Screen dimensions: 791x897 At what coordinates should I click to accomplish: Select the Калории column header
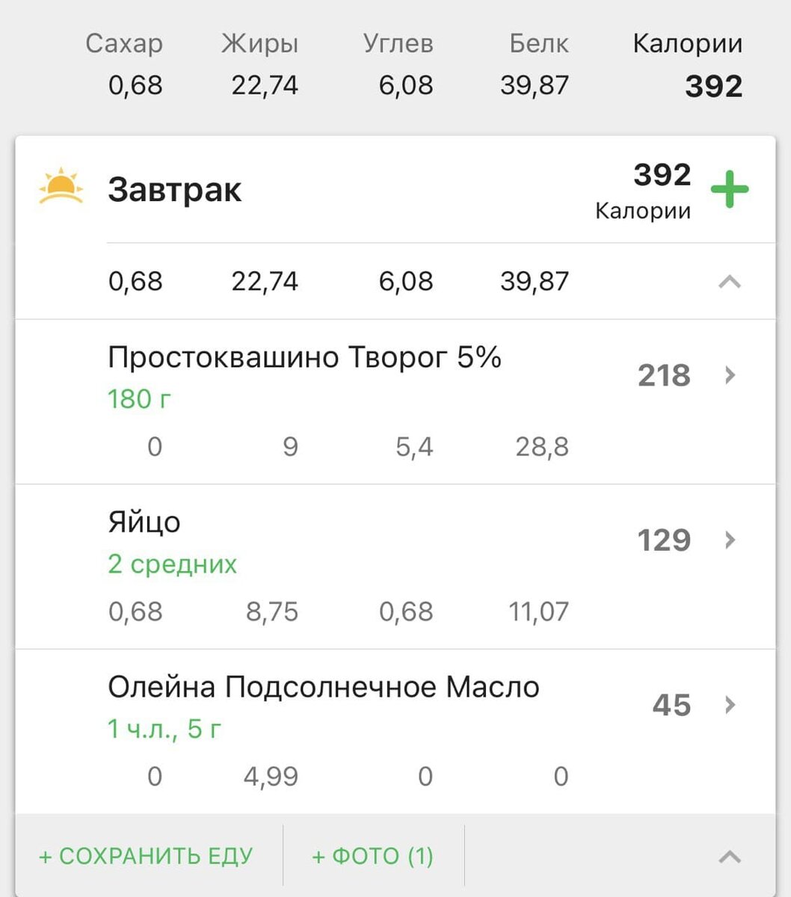tap(688, 43)
